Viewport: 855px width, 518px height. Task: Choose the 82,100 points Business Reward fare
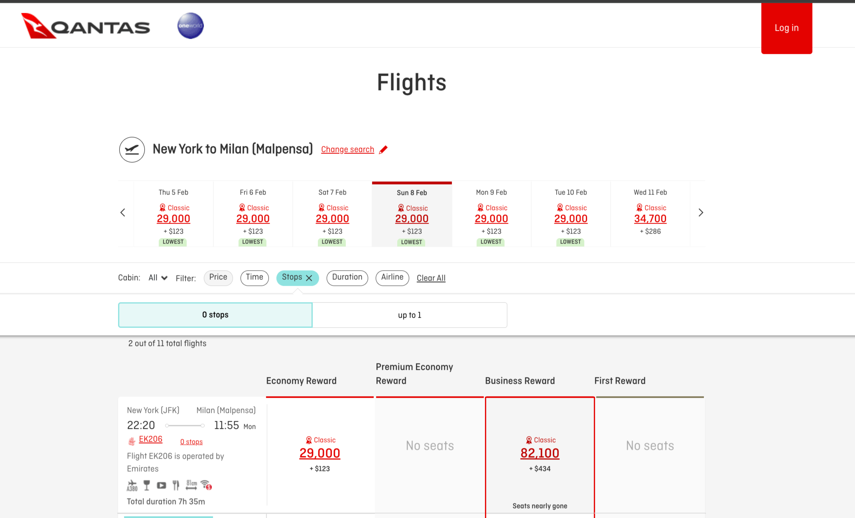point(540,453)
